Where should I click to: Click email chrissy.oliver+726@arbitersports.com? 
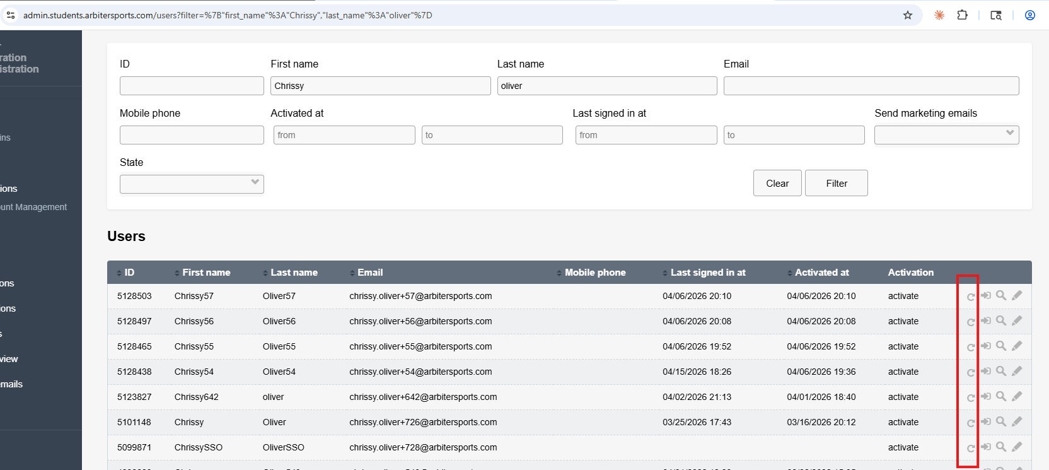pos(423,422)
